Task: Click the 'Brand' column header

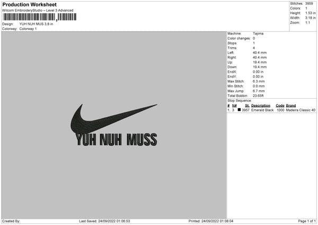Action: (x=291, y=106)
